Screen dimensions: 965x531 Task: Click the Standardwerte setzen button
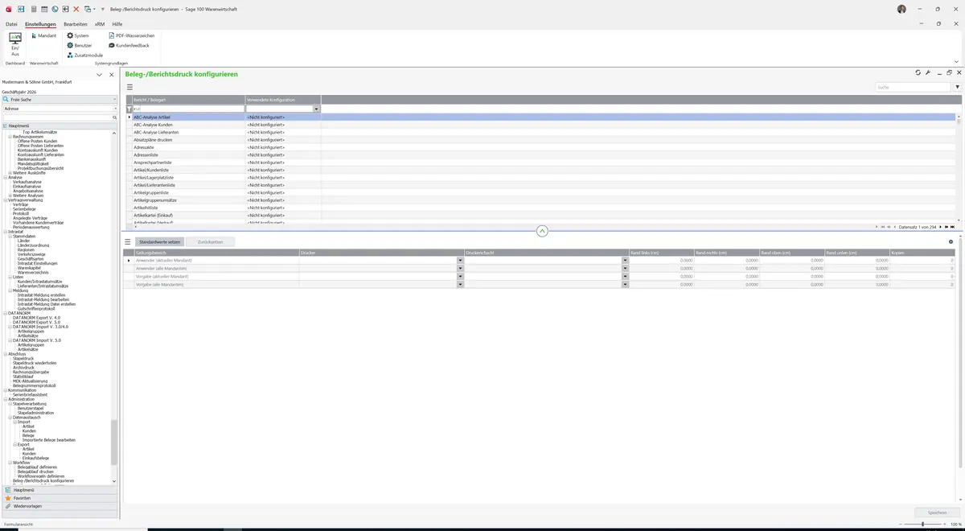[x=159, y=241]
